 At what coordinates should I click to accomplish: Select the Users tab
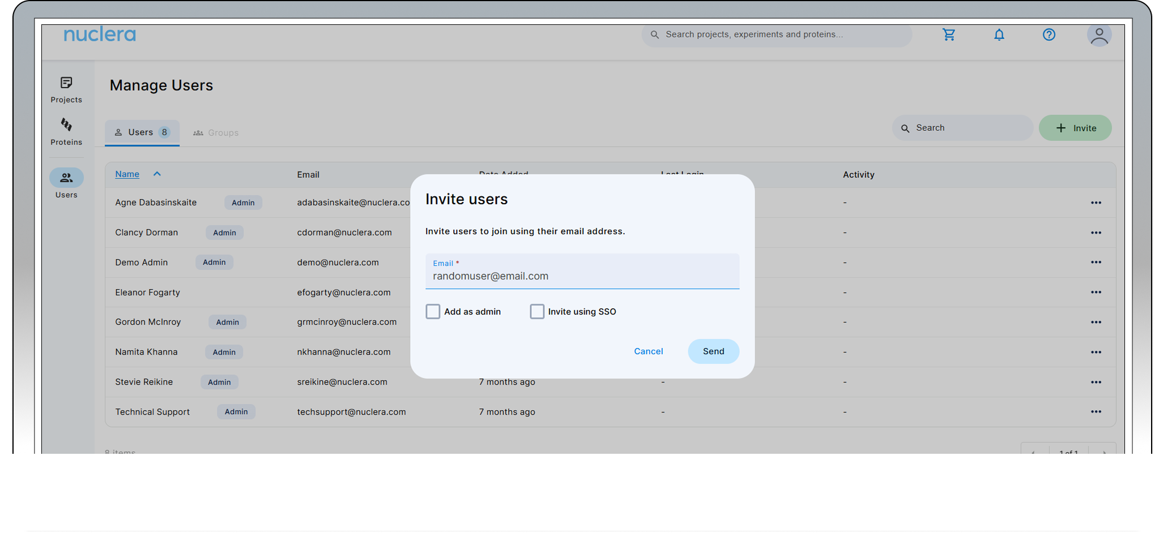(x=142, y=132)
